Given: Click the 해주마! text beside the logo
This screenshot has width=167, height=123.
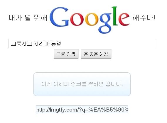Looking at the screenshot, I should pyautogui.click(x=144, y=18).
